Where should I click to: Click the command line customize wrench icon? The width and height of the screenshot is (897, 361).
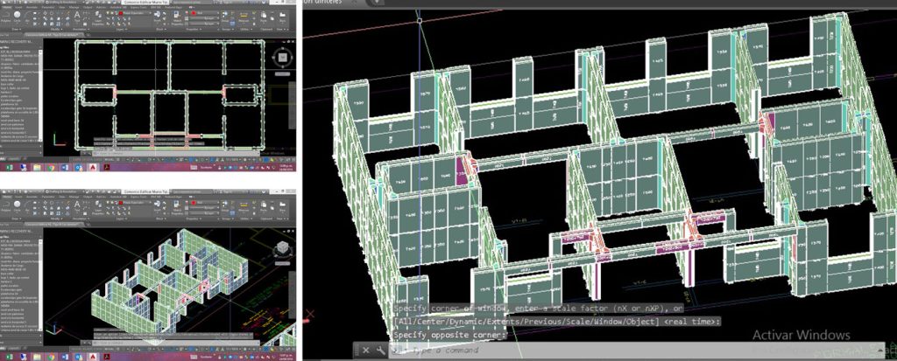click(x=381, y=350)
